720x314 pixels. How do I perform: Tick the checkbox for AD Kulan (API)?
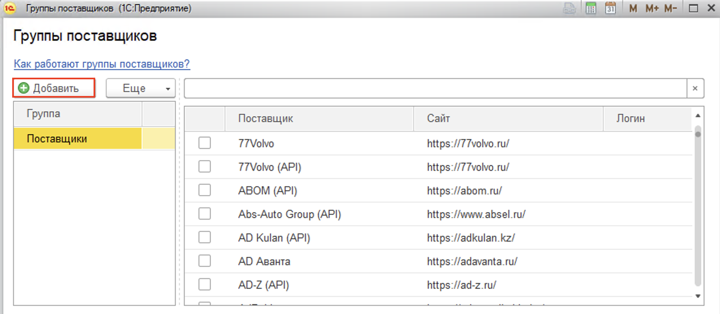pyautogui.click(x=205, y=237)
